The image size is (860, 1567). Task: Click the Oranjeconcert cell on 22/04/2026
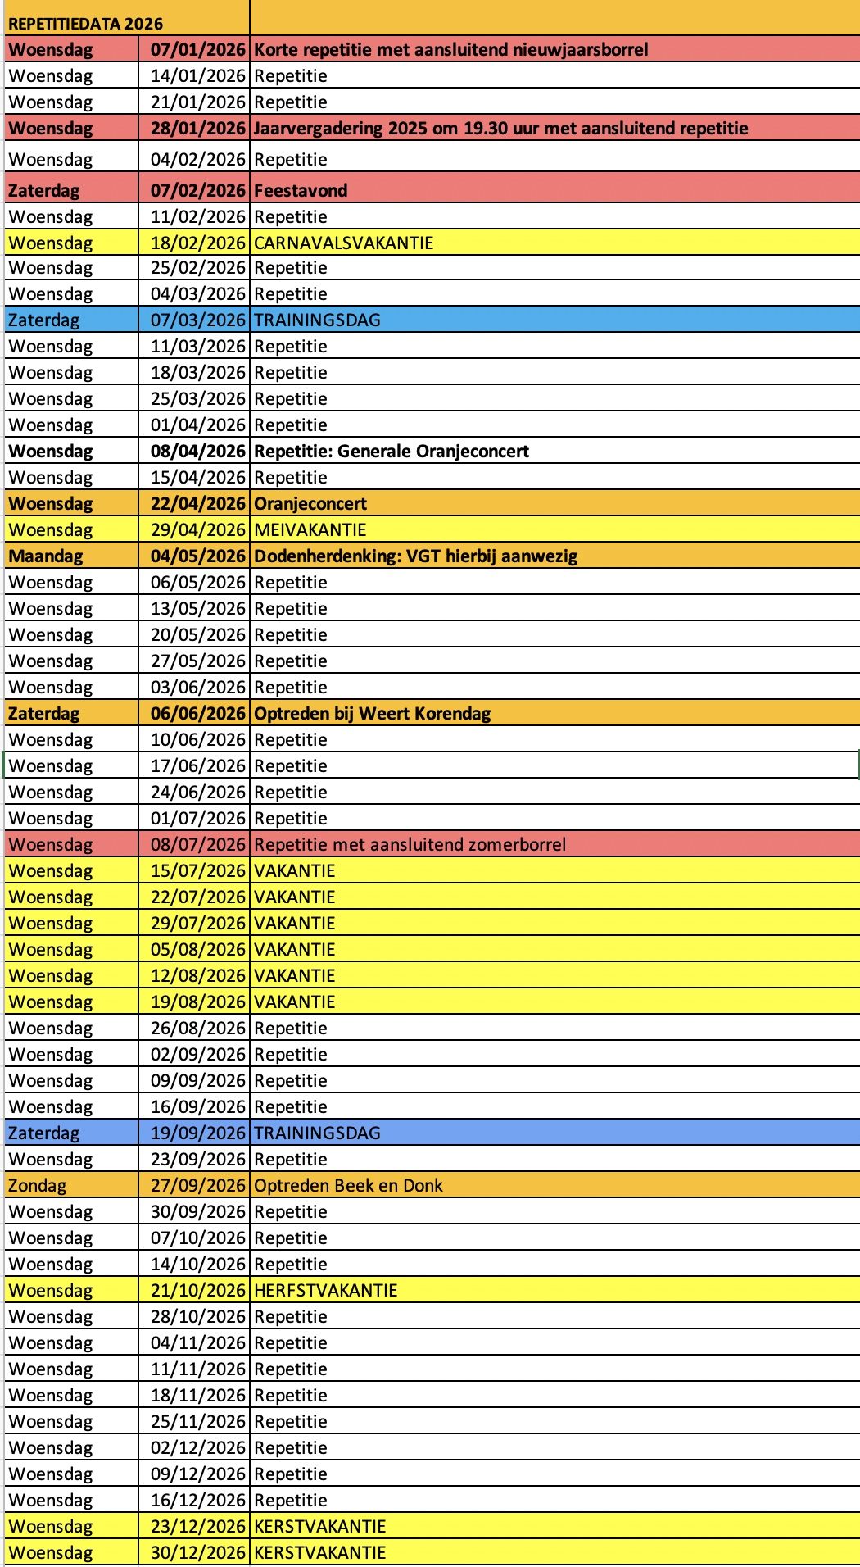pos(310,503)
